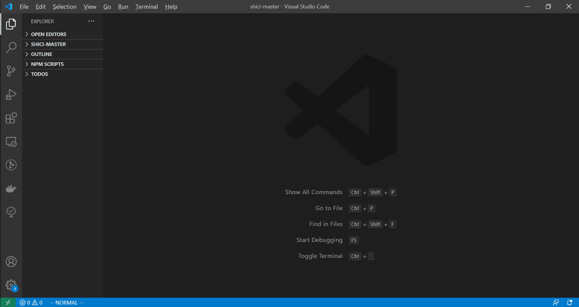
Task: Open the Explorer view in activity bar
Action: 11,24
